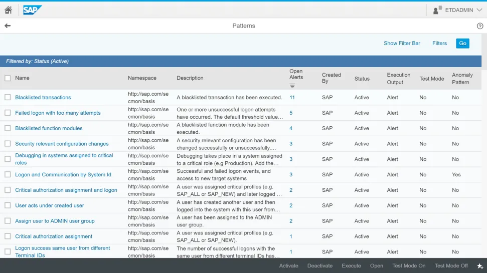This screenshot has height=273, width=487.
Task: Click the Status column header
Action: [x=362, y=79]
